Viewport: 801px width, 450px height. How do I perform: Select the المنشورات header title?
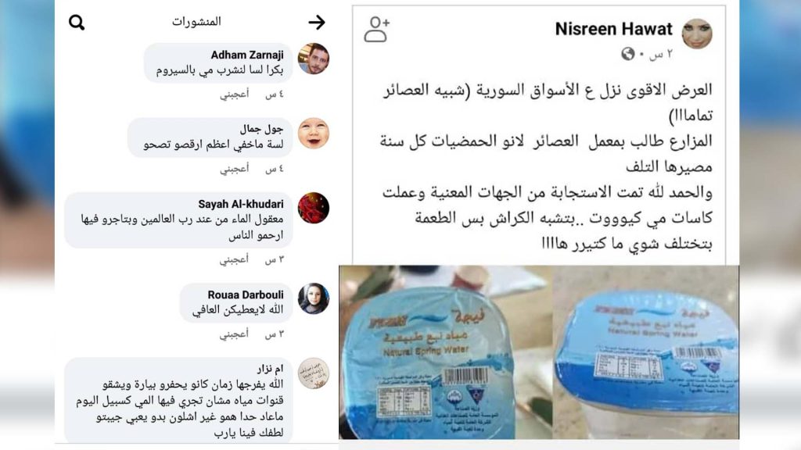pyautogui.click(x=196, y=21)
